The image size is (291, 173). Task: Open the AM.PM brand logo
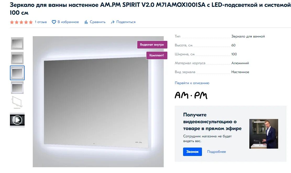191,95
